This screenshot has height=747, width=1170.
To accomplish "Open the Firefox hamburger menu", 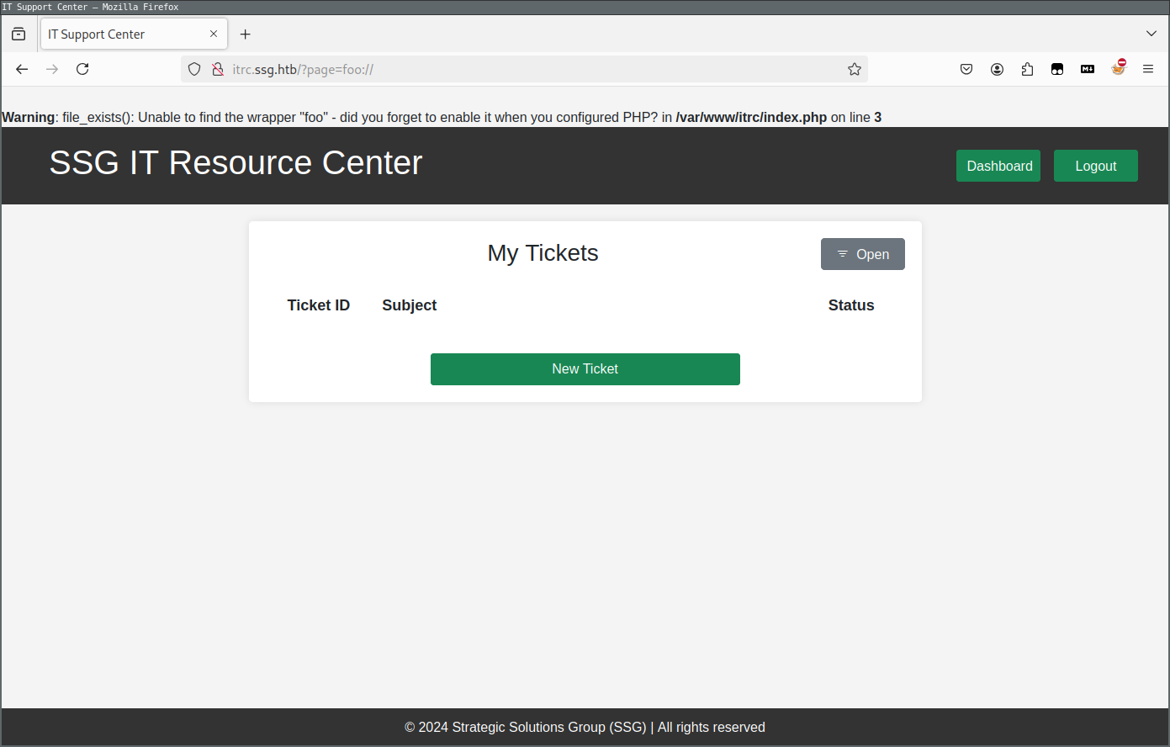I will [x=1148, y=69].
